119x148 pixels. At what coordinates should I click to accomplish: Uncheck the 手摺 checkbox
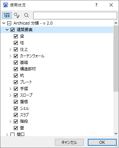[x=16, y=89]
